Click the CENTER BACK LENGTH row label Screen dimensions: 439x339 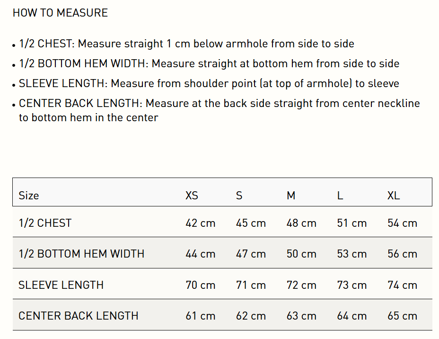(79, 316)
